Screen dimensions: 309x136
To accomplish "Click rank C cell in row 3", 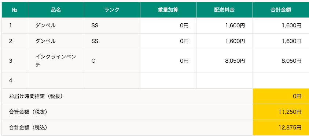I will 112,61.
